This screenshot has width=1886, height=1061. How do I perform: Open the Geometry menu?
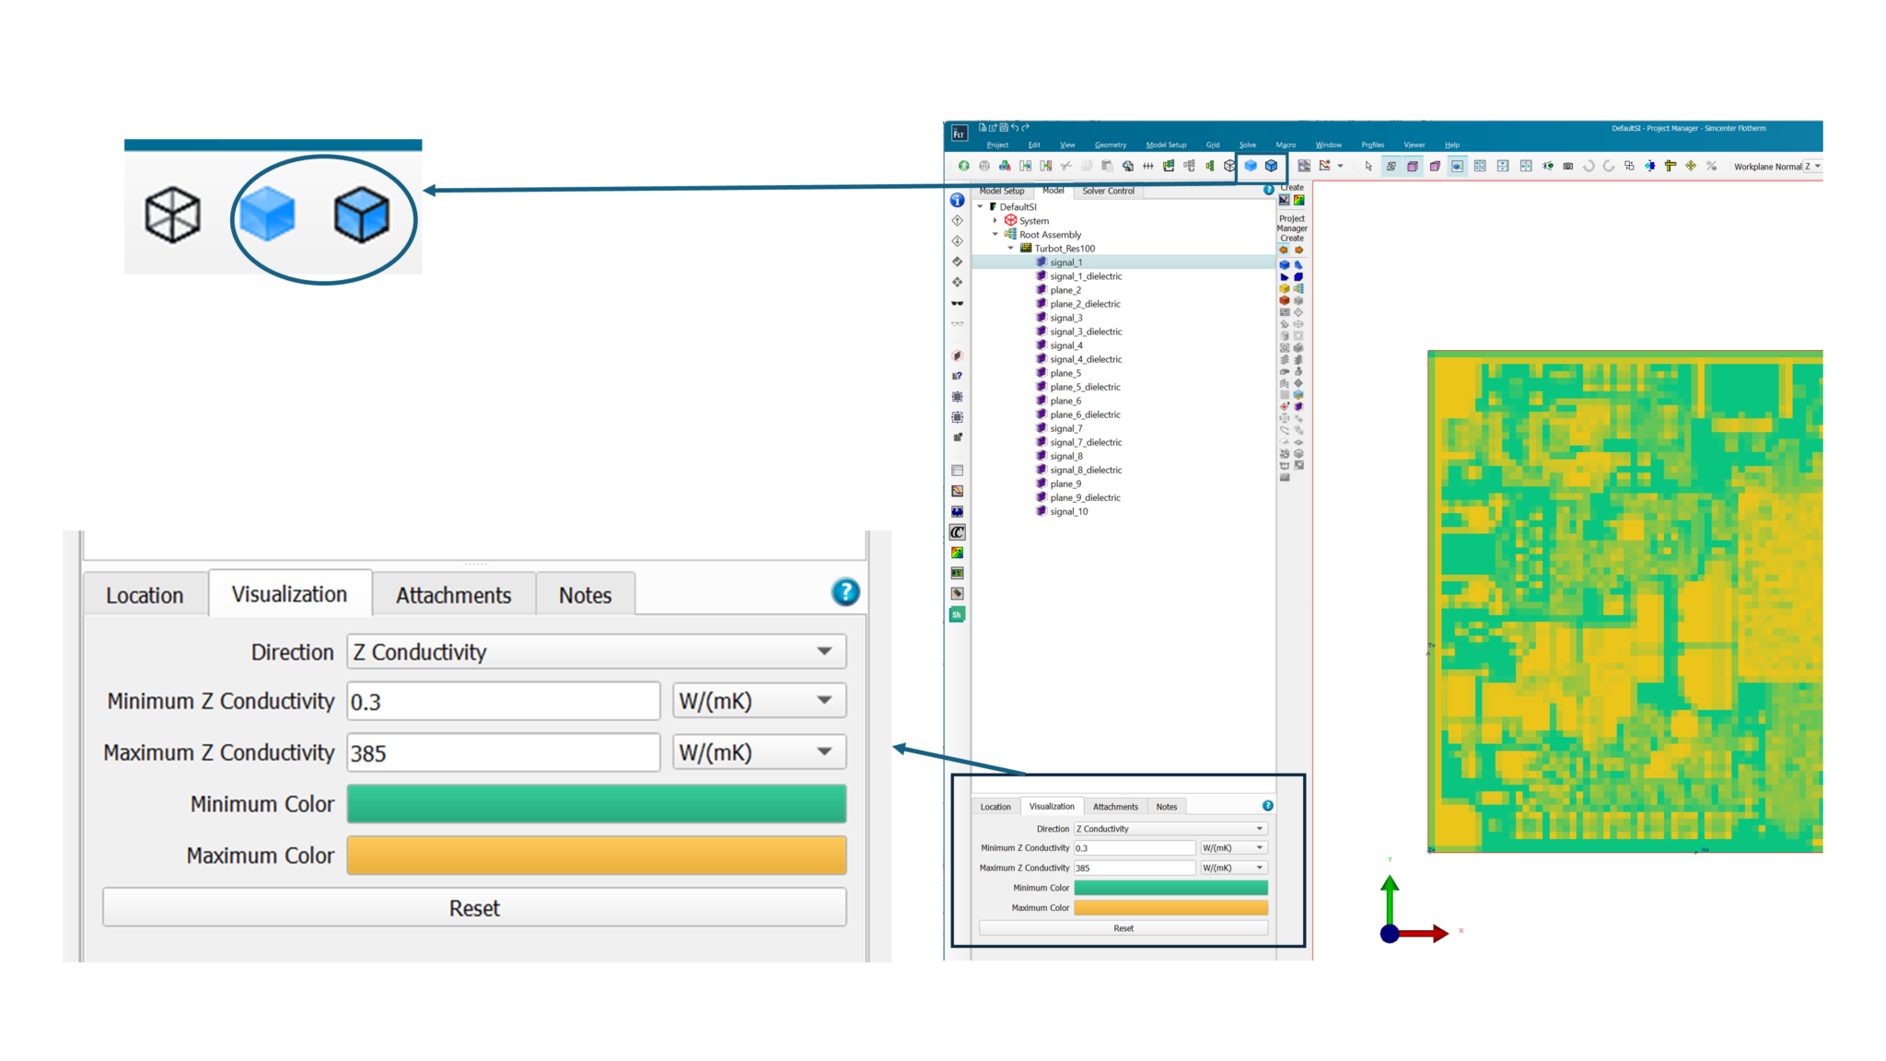(1111, 145)
